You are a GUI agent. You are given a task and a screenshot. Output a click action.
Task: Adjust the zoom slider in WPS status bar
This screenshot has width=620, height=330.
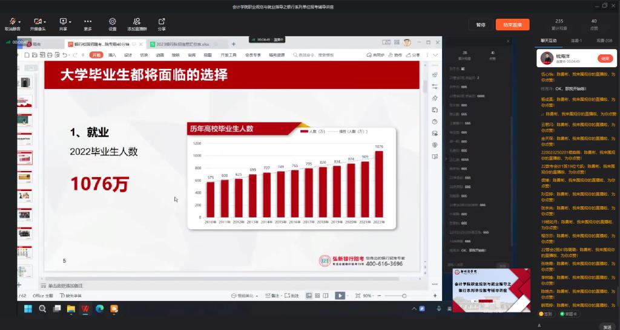click(x=404, y=296)
